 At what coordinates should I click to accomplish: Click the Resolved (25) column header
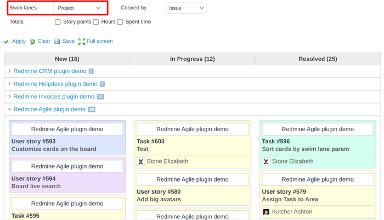click(x=318, y=59)
